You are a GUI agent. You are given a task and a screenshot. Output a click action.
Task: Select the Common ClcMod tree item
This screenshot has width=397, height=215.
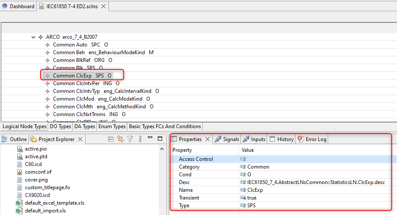(x=73, y=99)
